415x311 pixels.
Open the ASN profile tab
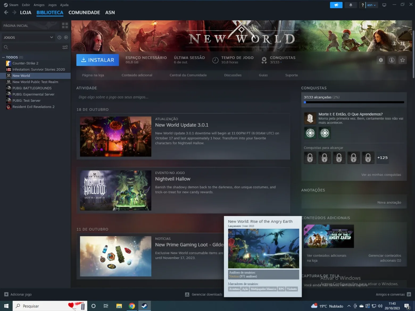point(110,12)
